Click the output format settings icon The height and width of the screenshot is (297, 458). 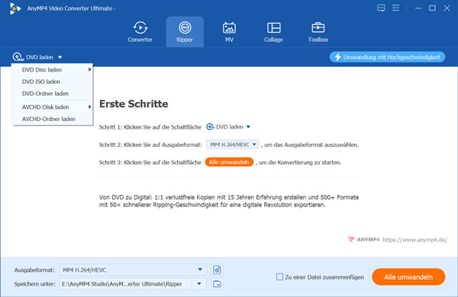point(217,270)
